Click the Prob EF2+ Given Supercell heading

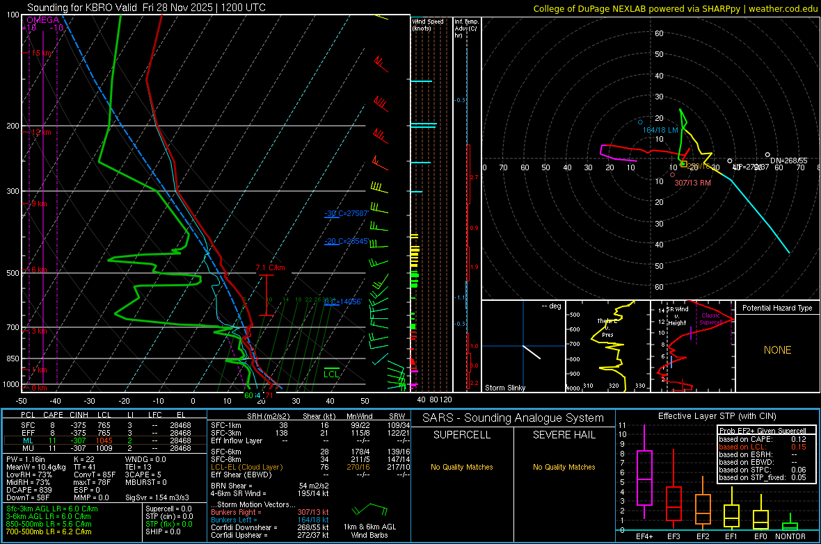[763, 431]
